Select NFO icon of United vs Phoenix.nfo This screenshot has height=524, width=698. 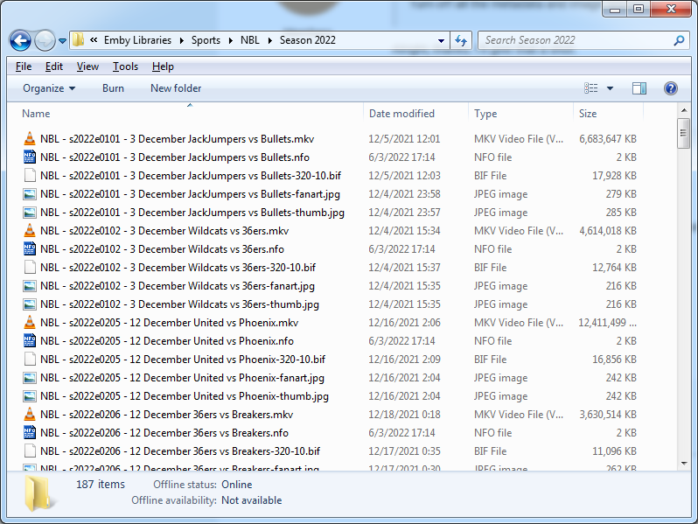pyautogui.click(x=30, y=340)
